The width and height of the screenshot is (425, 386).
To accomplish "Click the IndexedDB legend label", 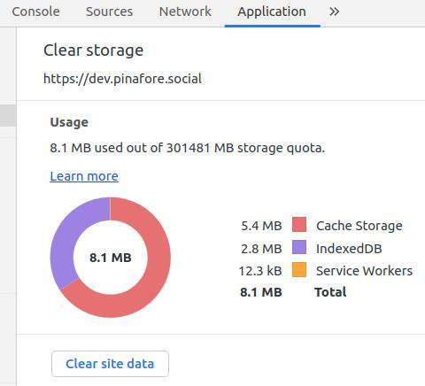I will tap(349, 249).
